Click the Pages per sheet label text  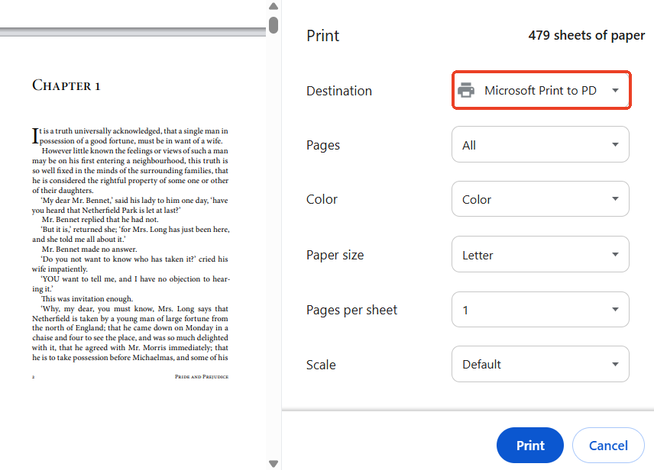(x=351, y=310)
